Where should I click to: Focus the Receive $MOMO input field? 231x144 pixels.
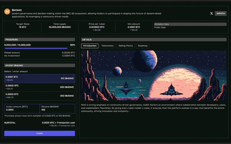tap(57, 110)
